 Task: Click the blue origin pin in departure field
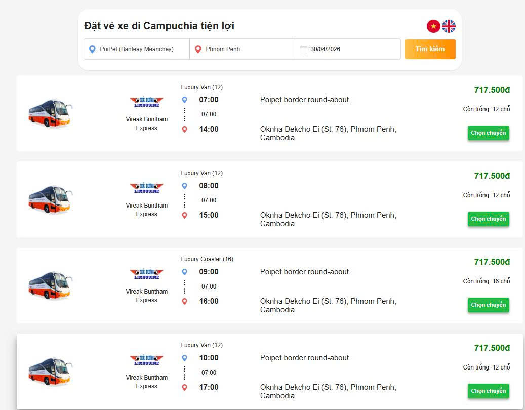[x=92, y=49]
